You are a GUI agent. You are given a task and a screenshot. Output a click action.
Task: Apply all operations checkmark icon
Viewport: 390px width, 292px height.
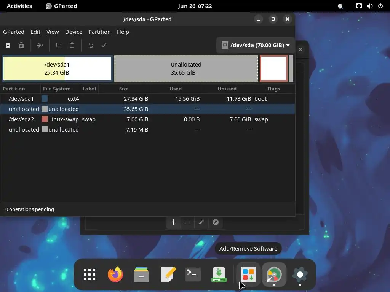pos(104,45)
